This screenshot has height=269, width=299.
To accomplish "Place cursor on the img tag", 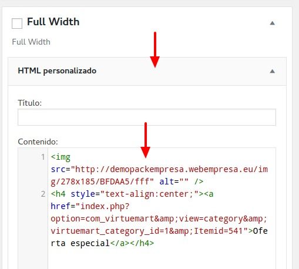I will pyautogui.click(x=61, y=157).
